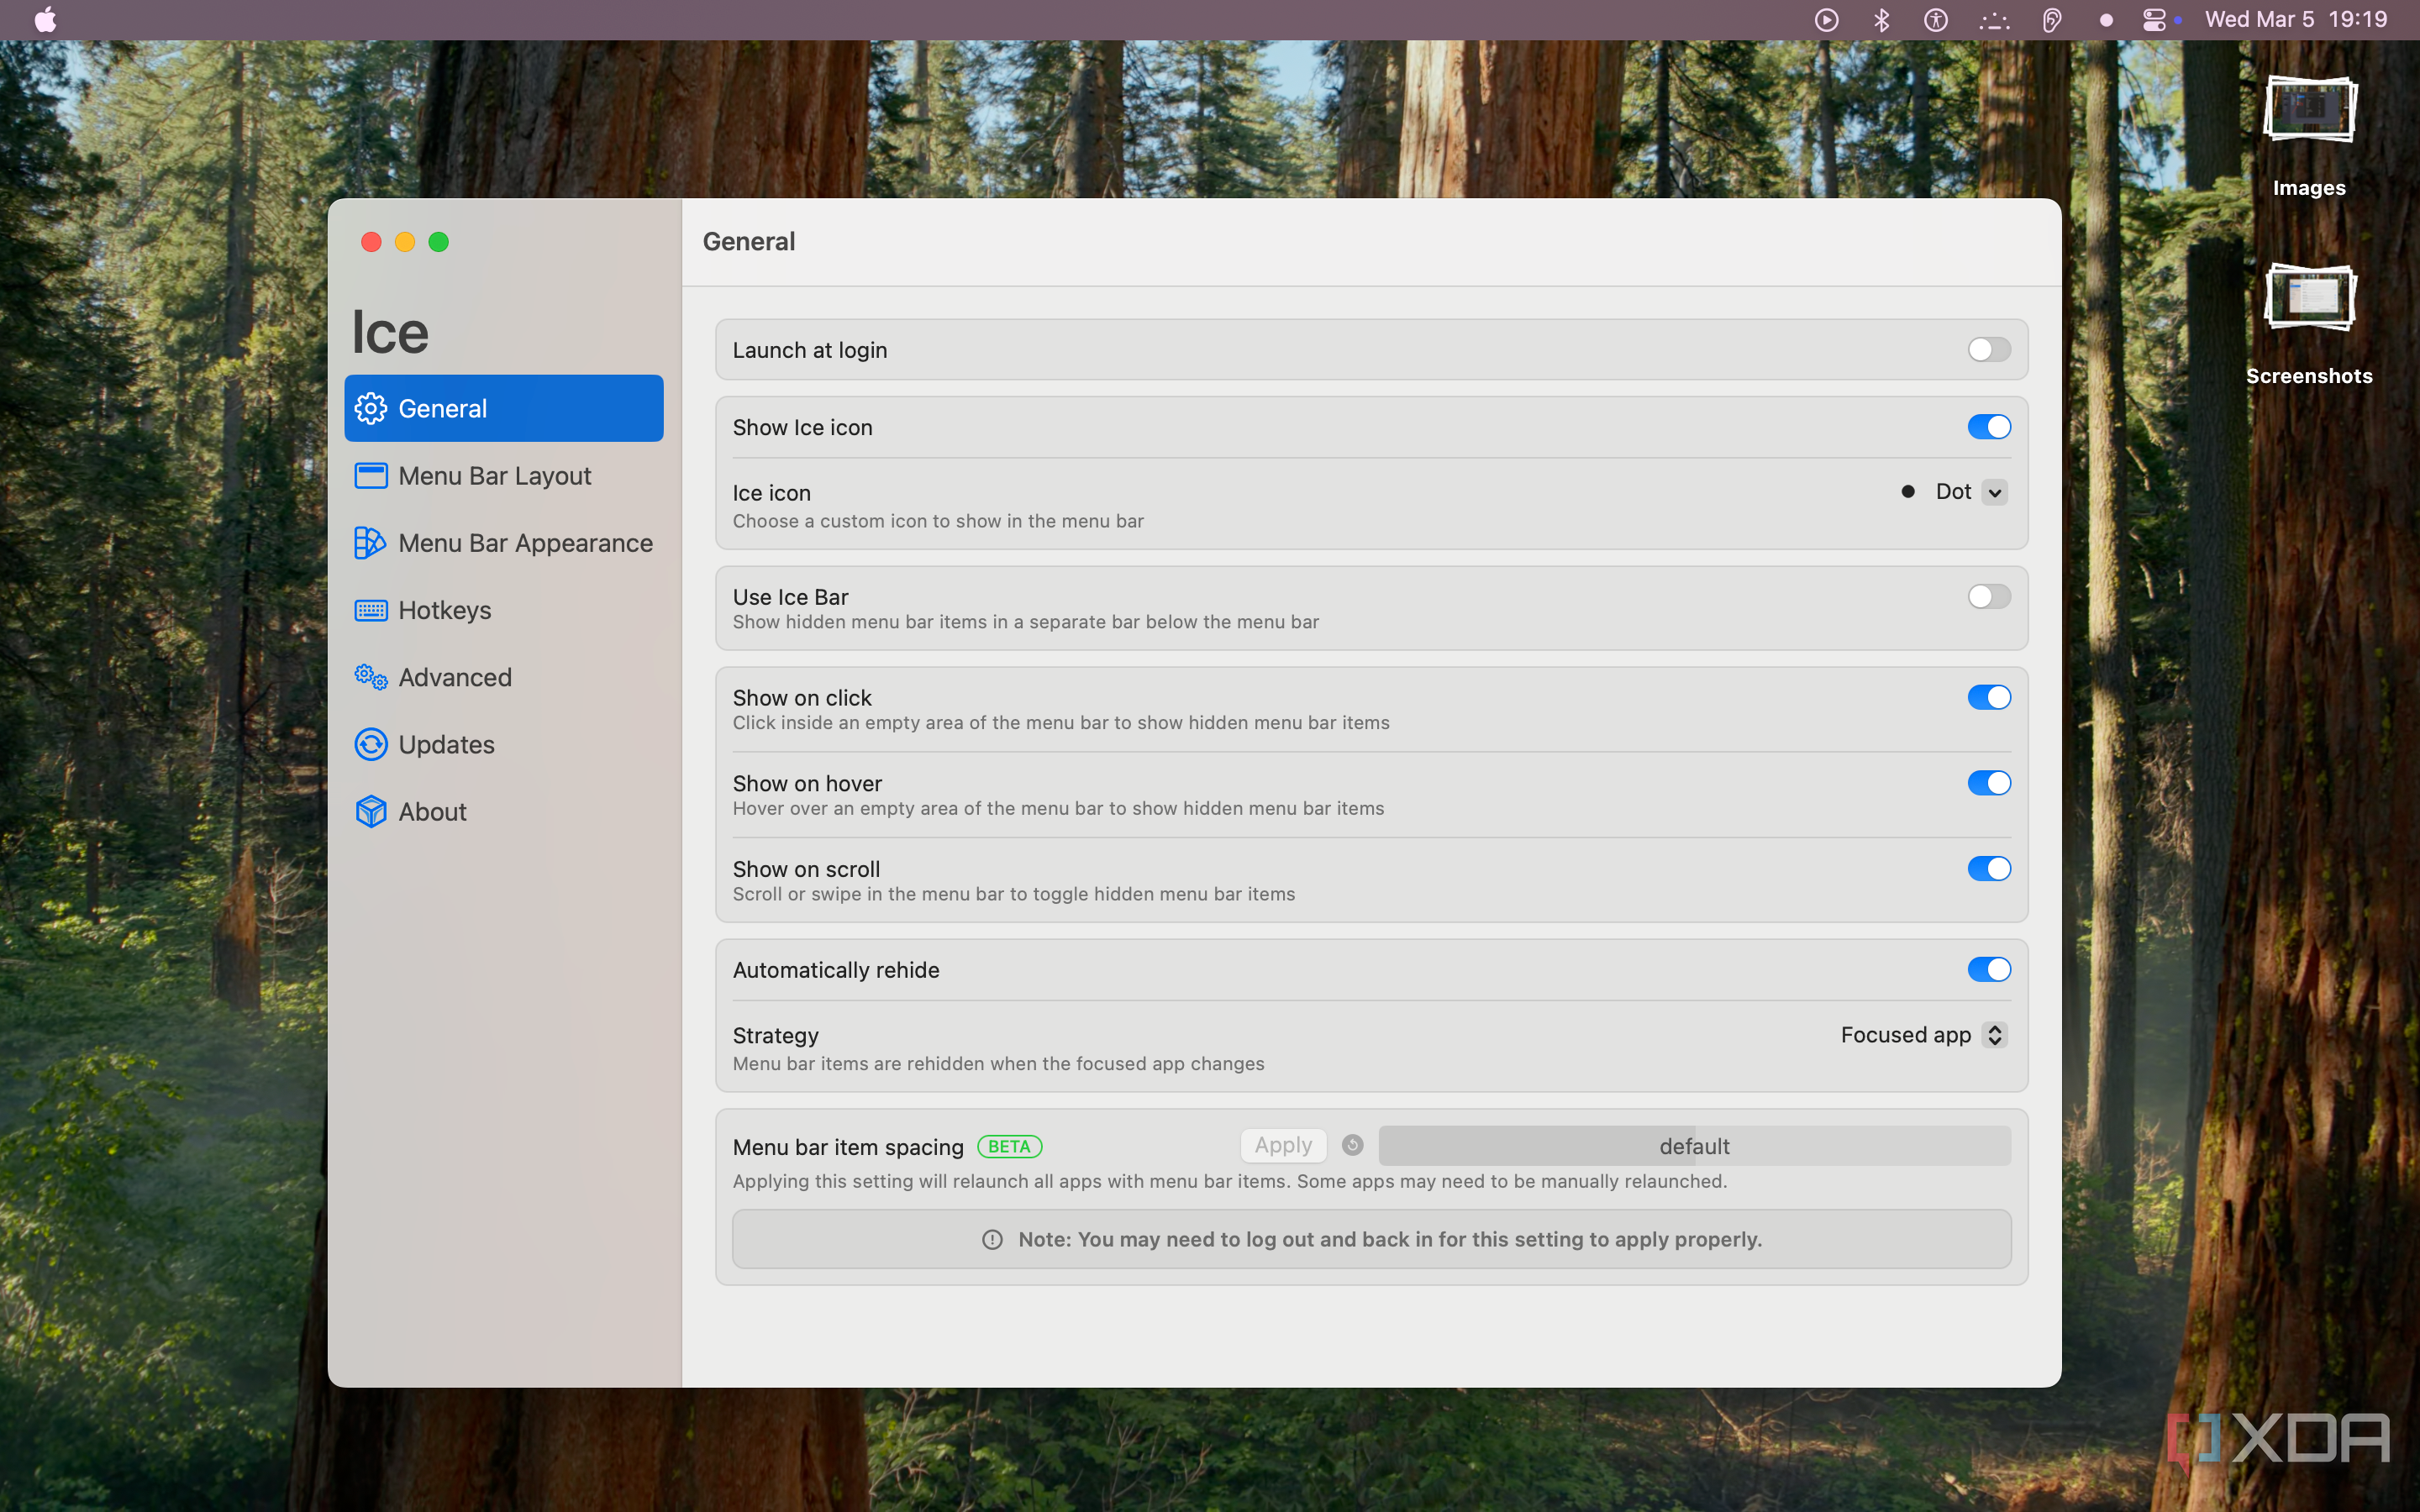Click the Menu Bar Layout sidebar icon
Viewport: 2420px width, 1512px height.
(371, 476)
